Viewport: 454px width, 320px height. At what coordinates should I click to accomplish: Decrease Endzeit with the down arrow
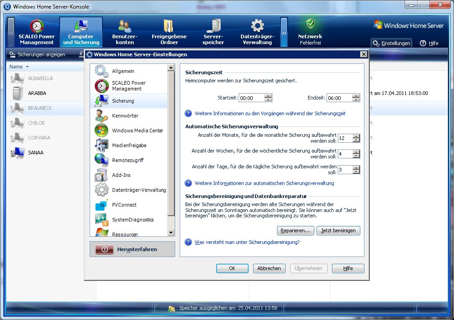click(x=356, y=100)
